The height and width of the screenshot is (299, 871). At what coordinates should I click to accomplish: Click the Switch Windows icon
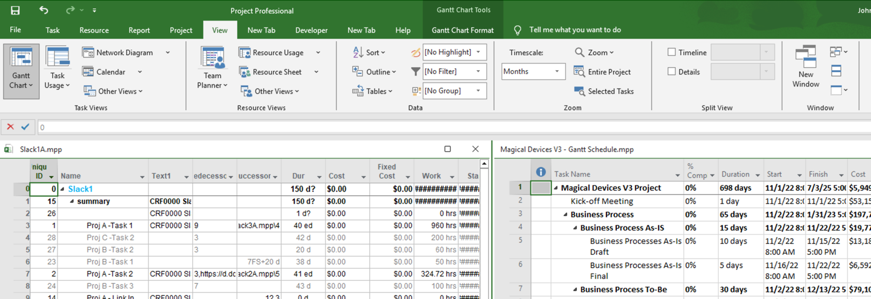[839, 52]
